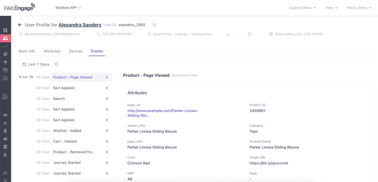
Task: Click the email alexandra.sanders_2992@gmail.com
Action: [x=52, y=34]
